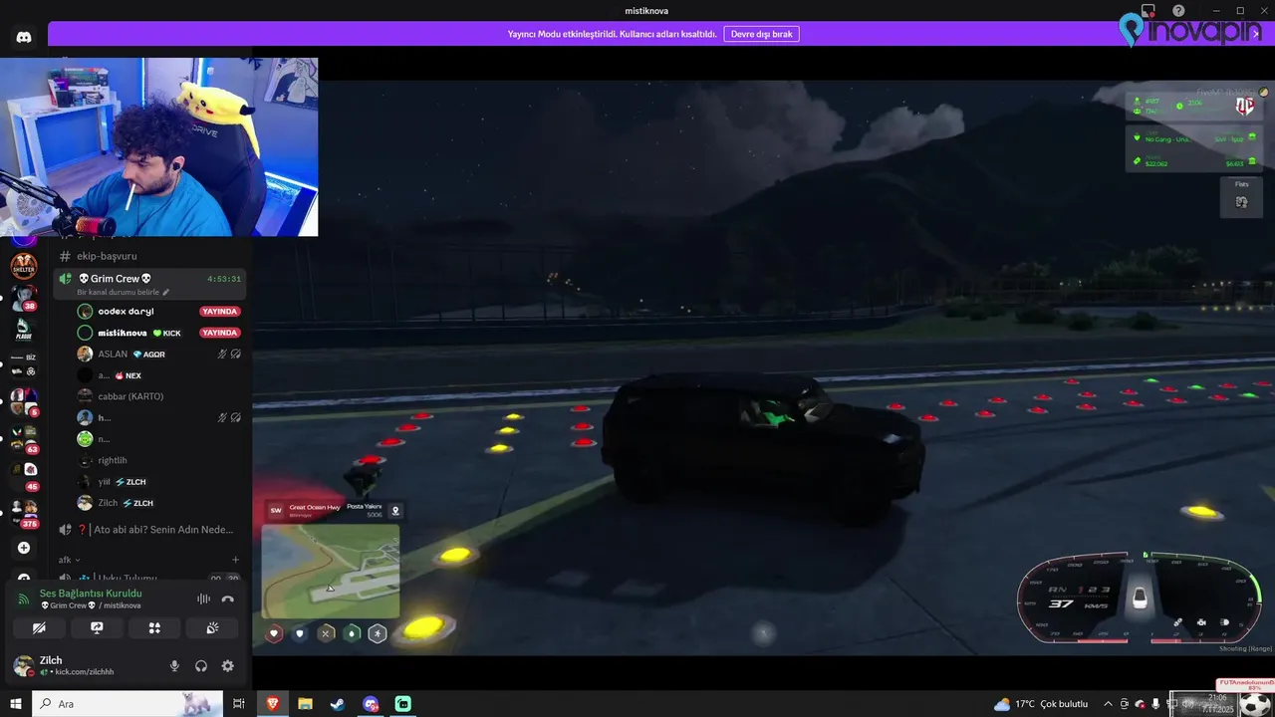This screenshot has width=1275, height=717.
Task: Disconnect from the voice channel
Action: pyautogui.click(x=228, y=598)
